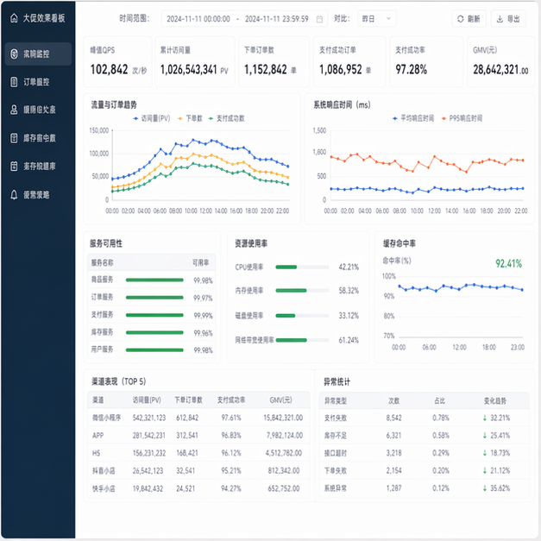This screenshot has width=541, height=541.
Task: Click the 系统异常 row down-arrow trend 35.62%
Action: 496,488
